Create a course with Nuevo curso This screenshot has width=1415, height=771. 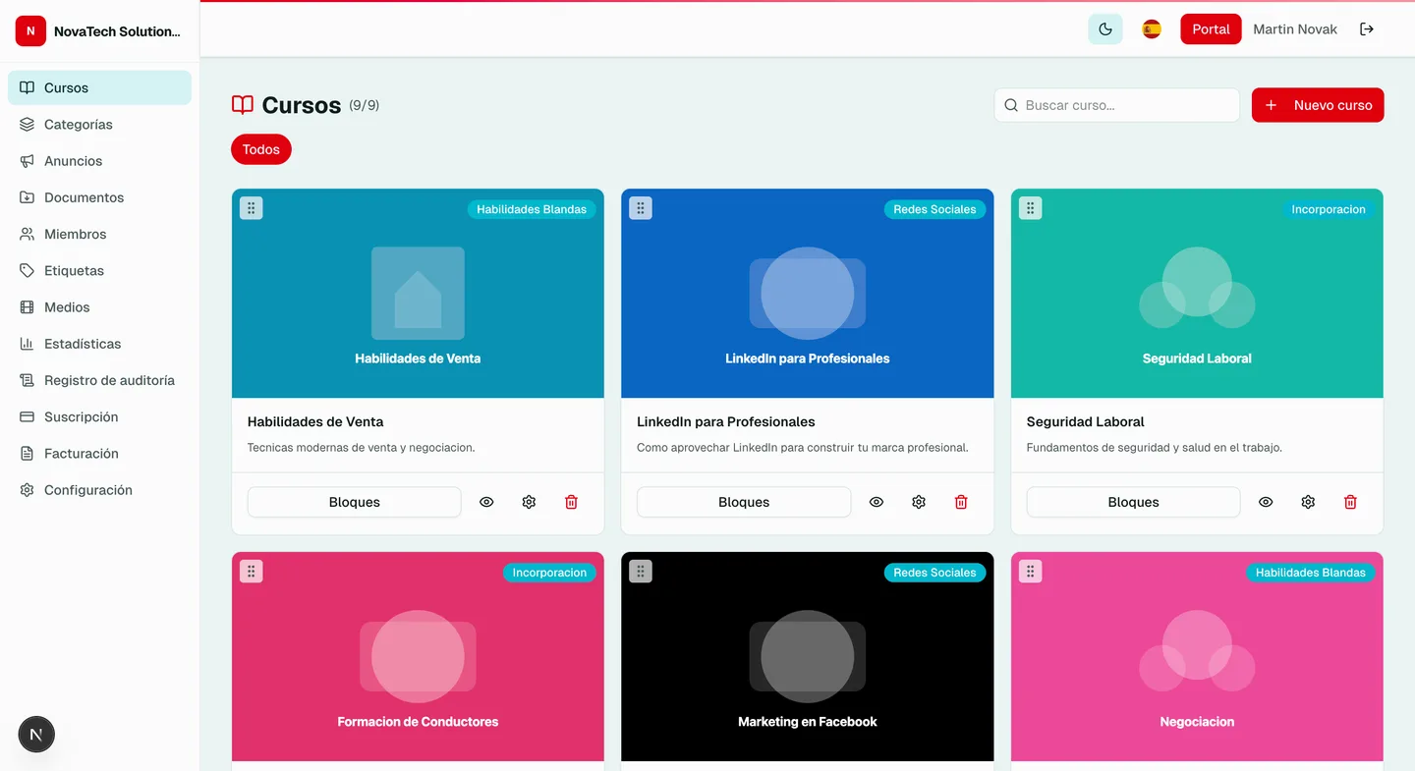tap(1317, 104)
